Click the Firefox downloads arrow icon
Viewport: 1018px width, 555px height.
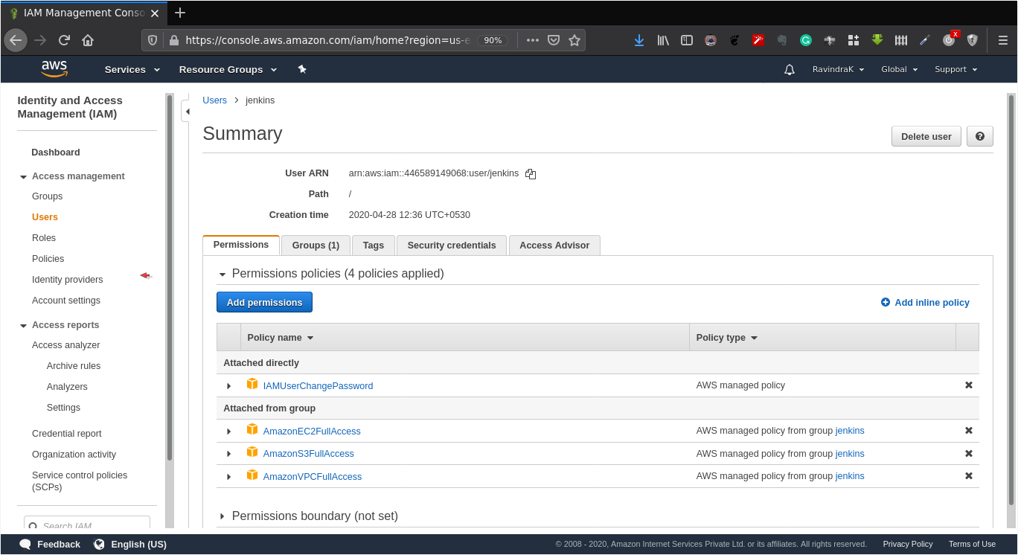click(x=639, y=40)
